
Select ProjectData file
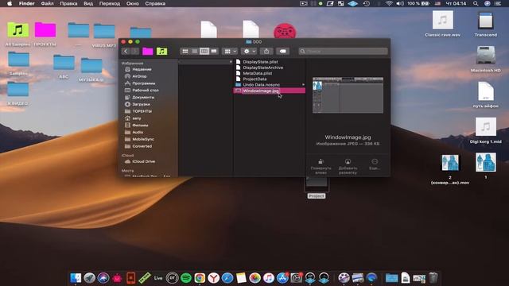point(270,79)
